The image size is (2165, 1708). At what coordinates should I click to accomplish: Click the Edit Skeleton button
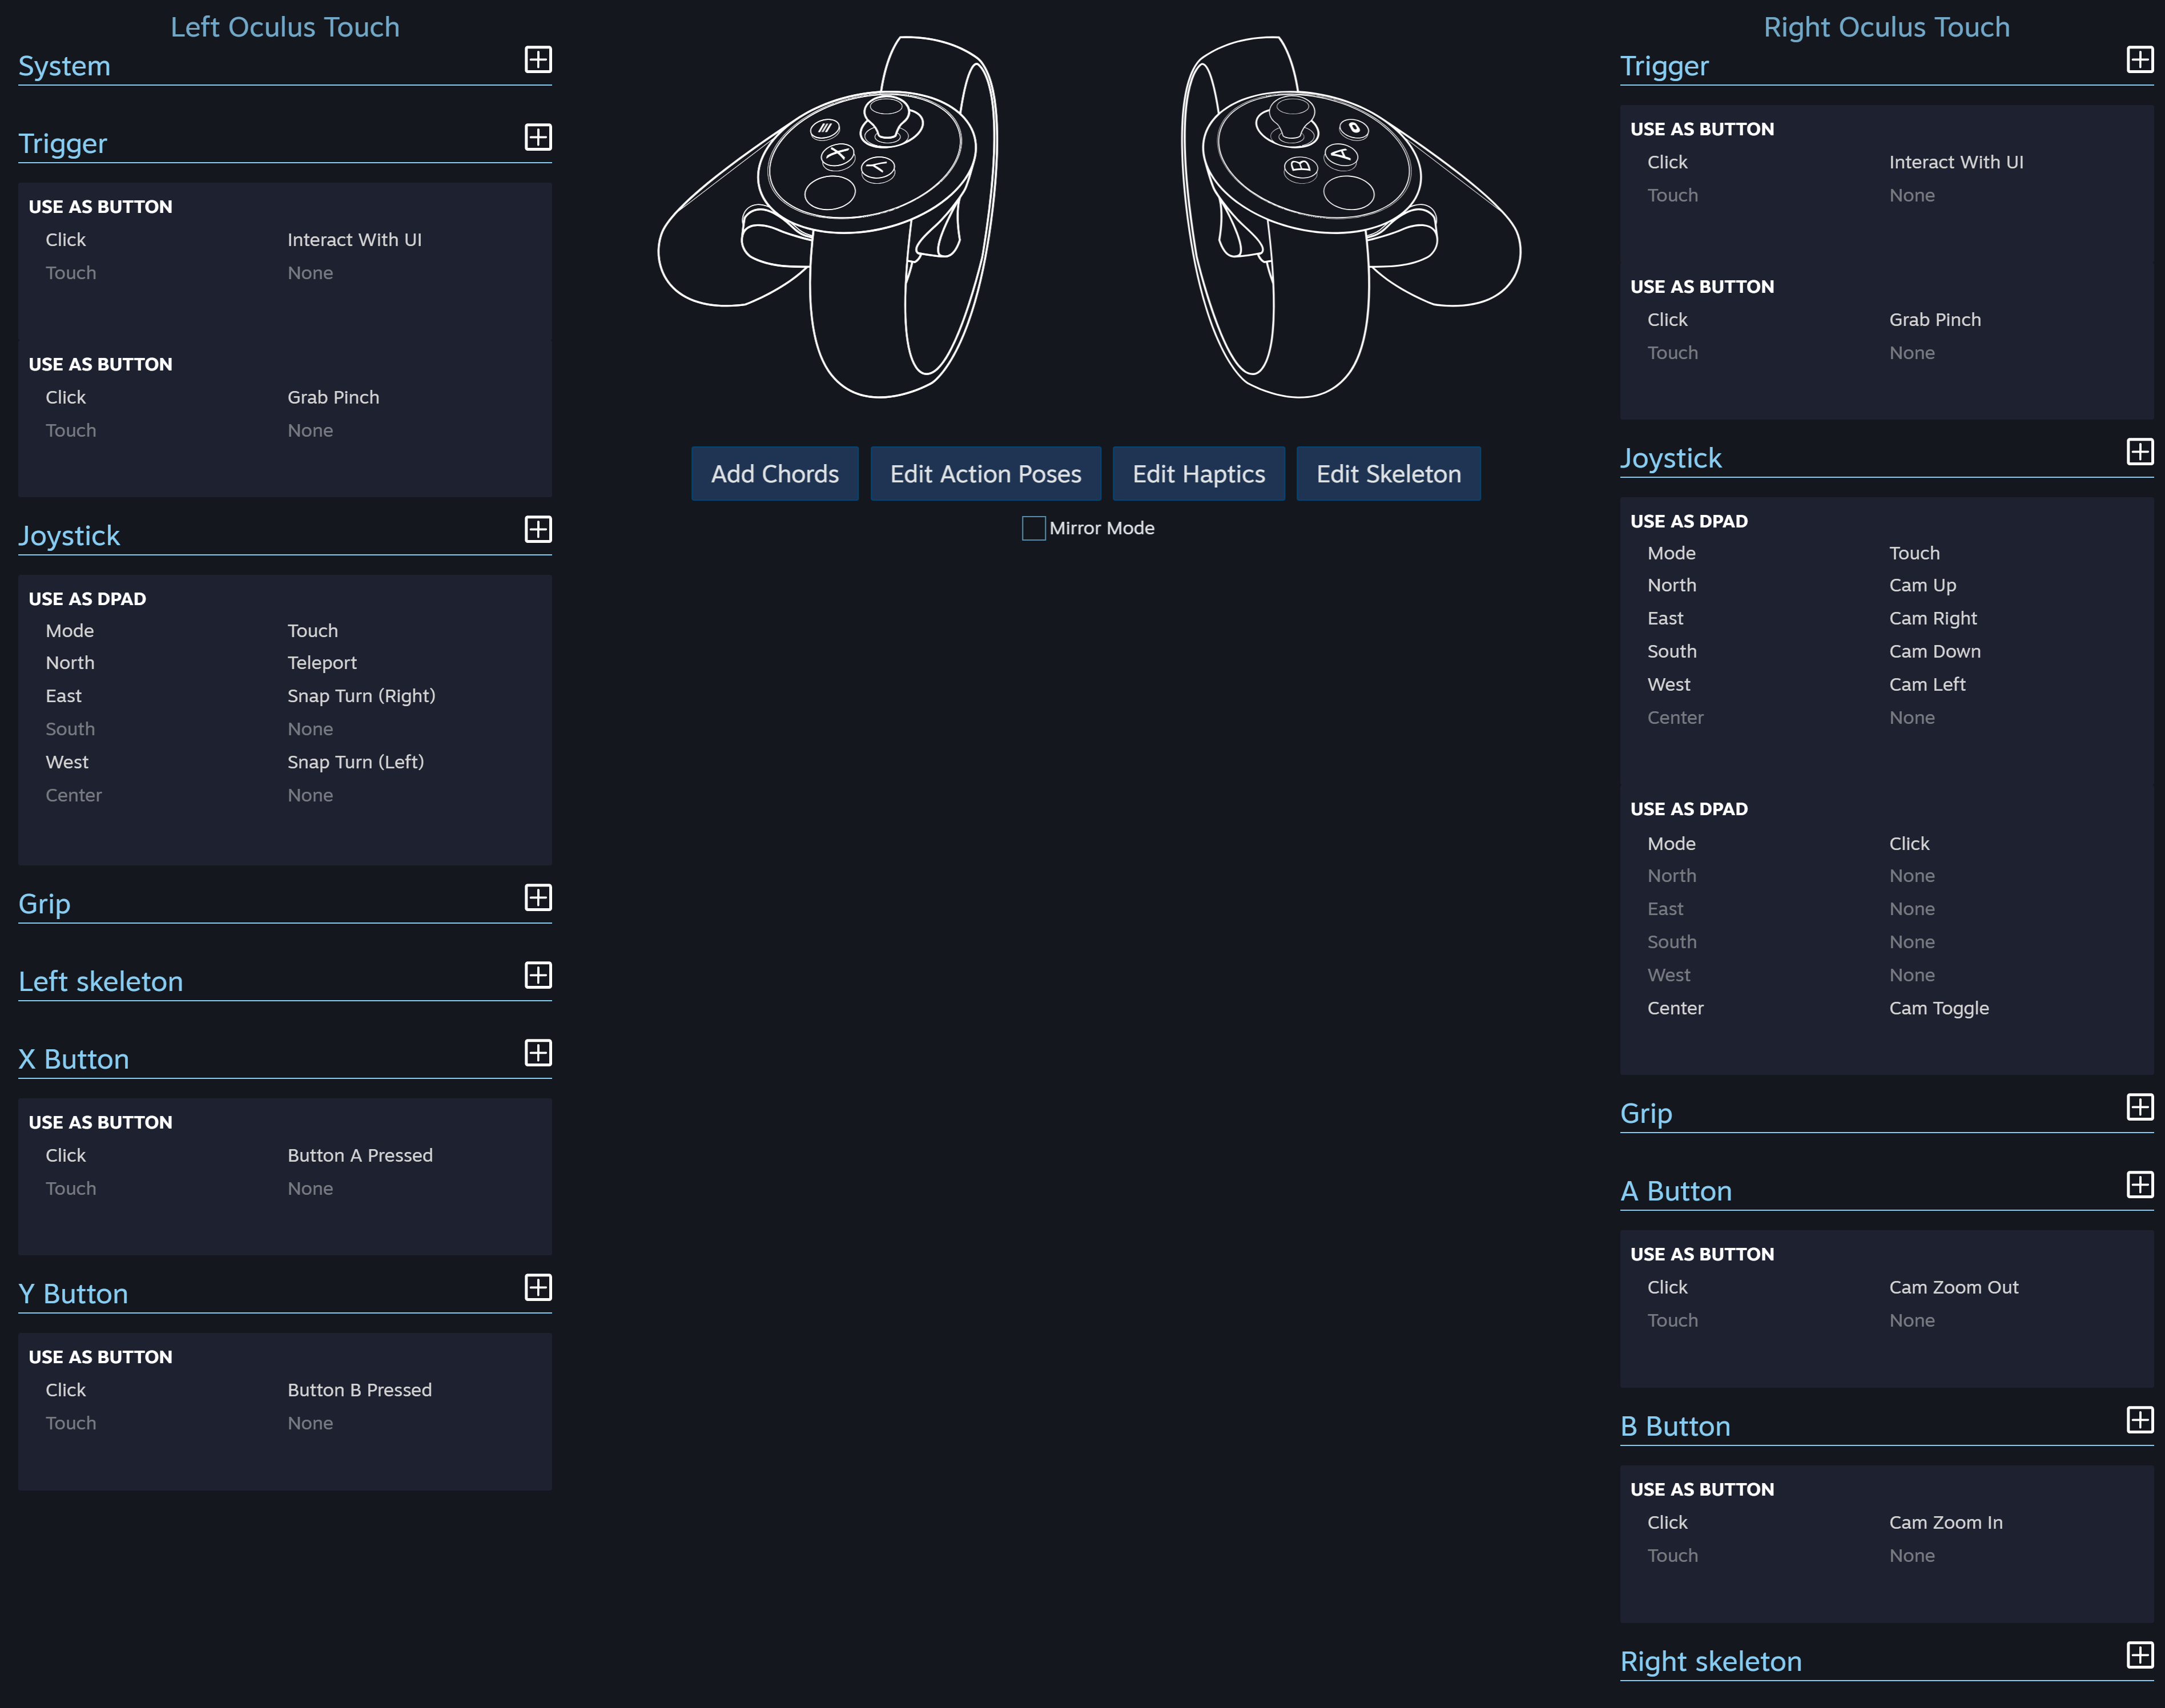click(x=1388, y=474)
